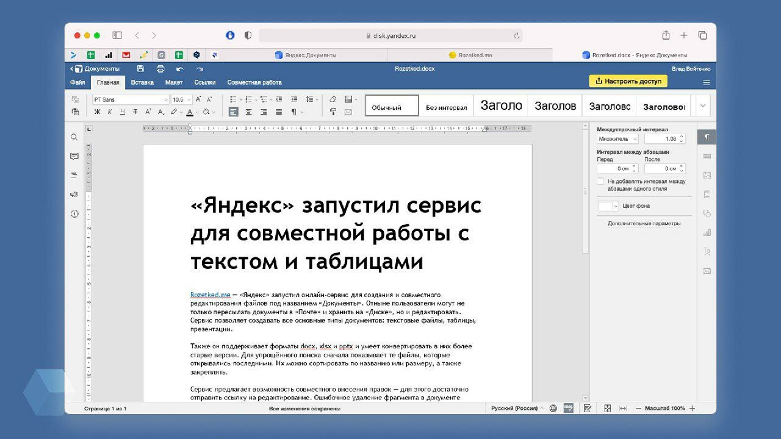Open header and footer settings in right sidebar

707,195
